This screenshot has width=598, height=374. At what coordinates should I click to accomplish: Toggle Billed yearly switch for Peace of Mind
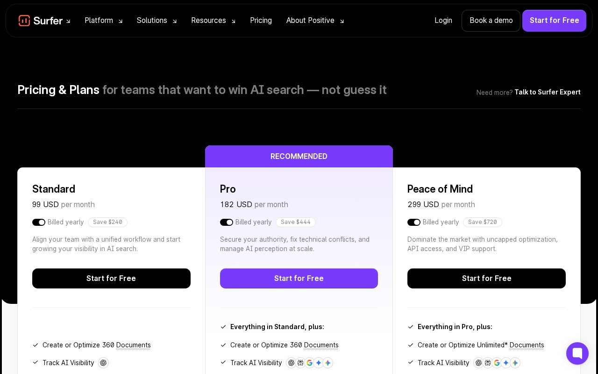click(x=414, y=222)
